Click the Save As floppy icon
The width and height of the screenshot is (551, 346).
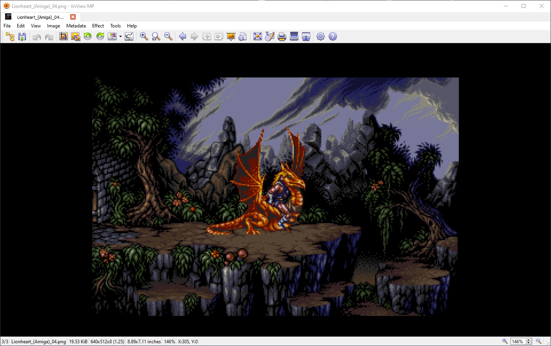click(22, 36)
